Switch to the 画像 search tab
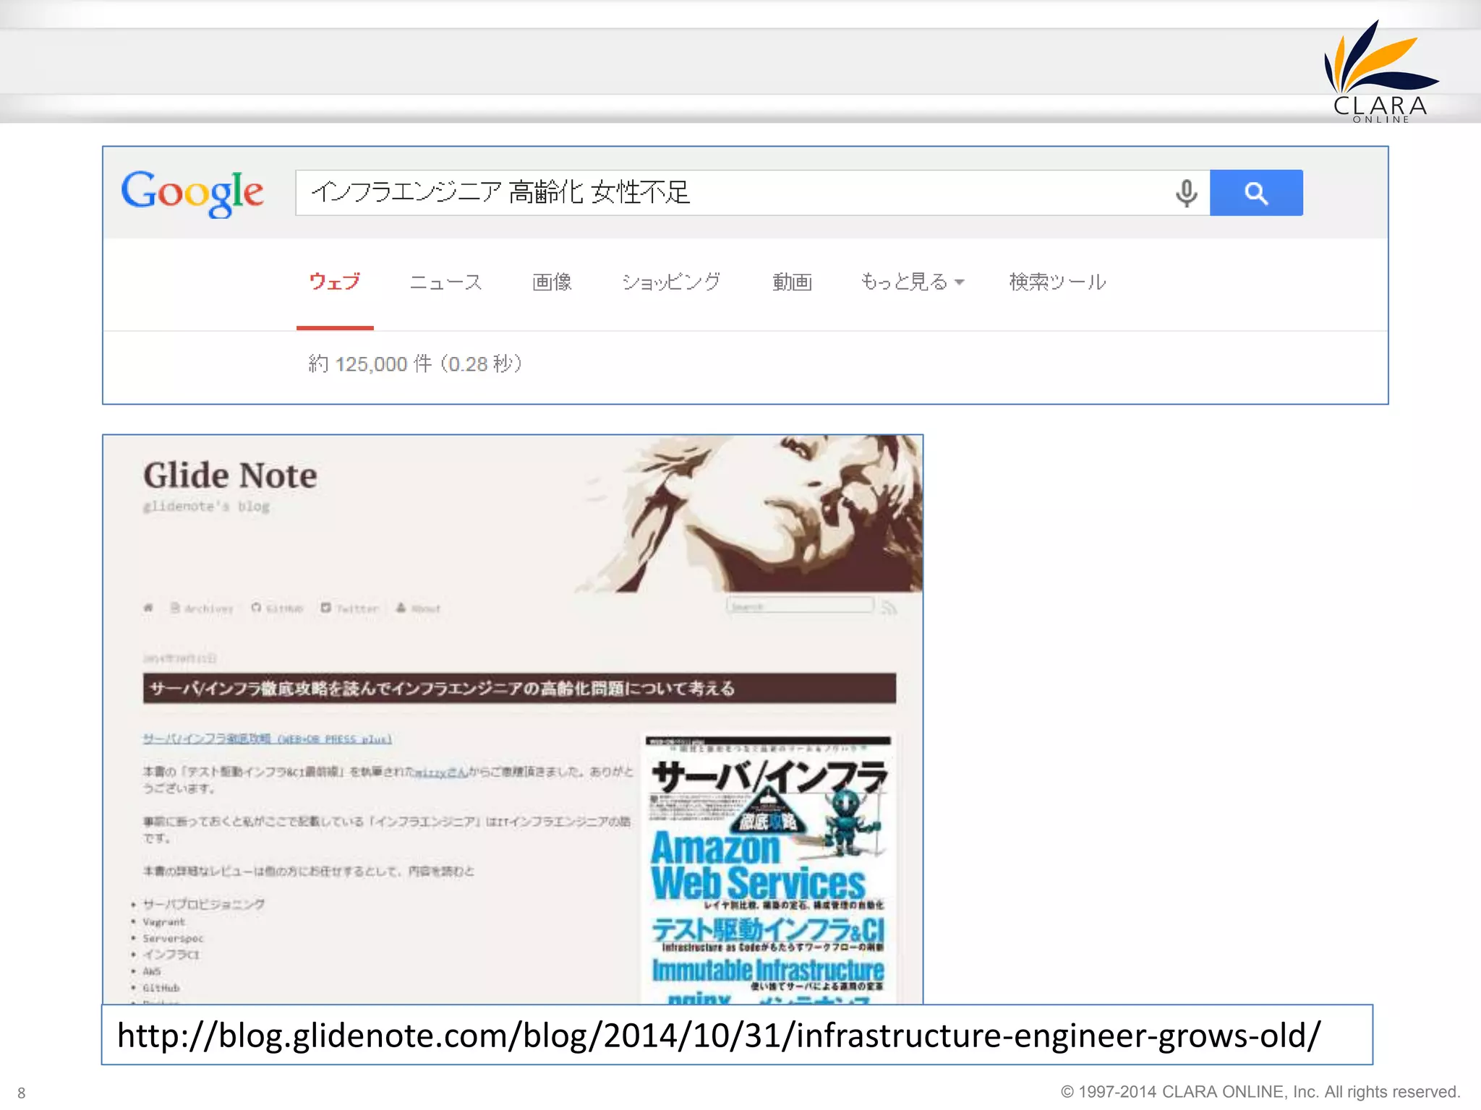The height and width of the screenshot is (1110, 1481). click(x=552, y=282)
